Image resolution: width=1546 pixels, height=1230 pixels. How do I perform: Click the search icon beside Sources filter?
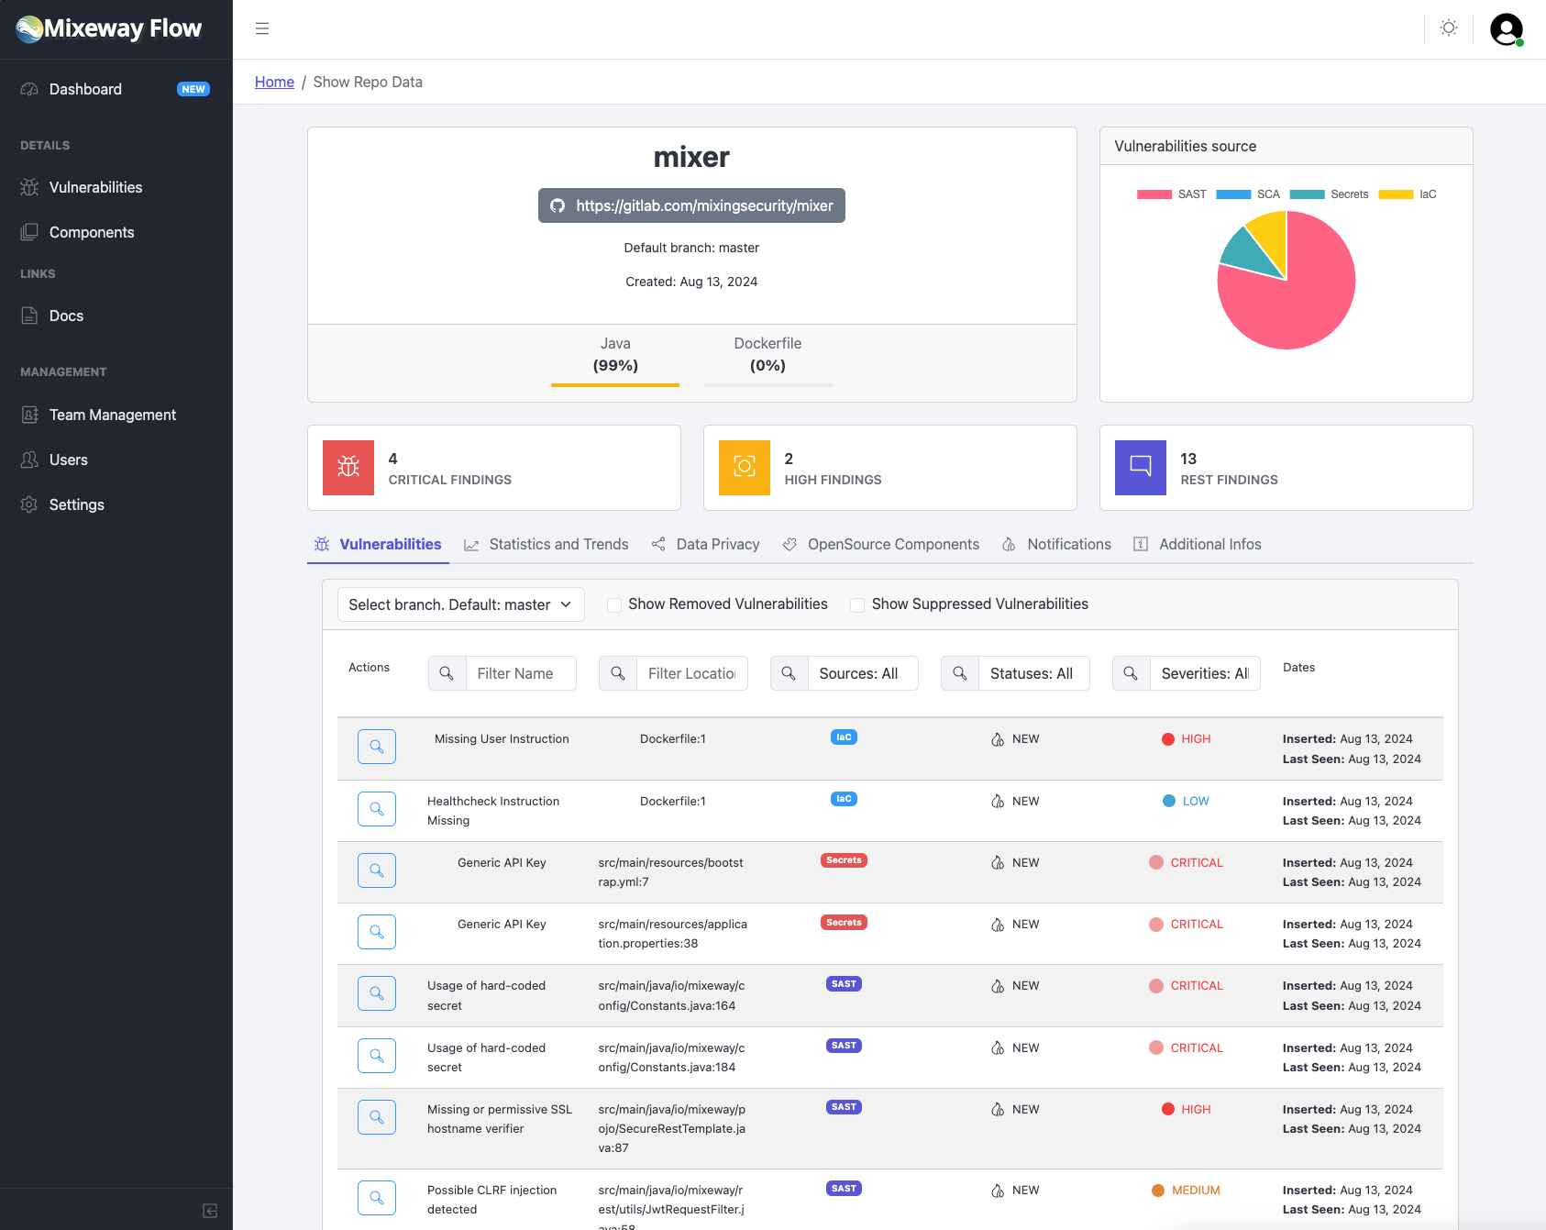790,673
